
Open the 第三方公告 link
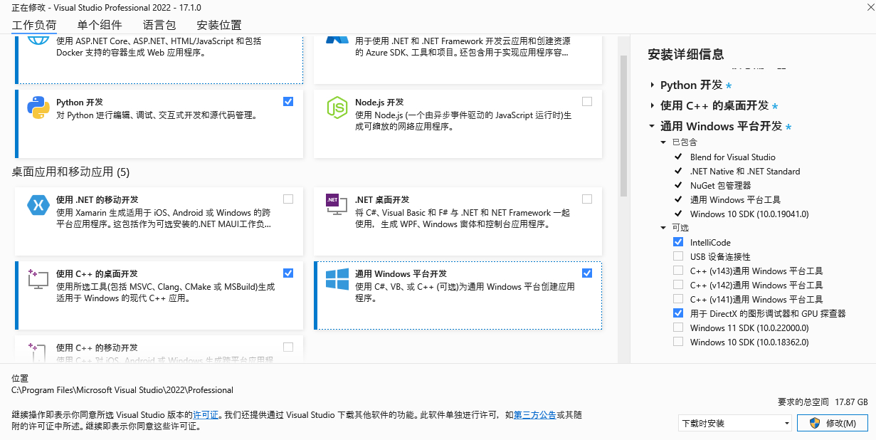[535, 414]
